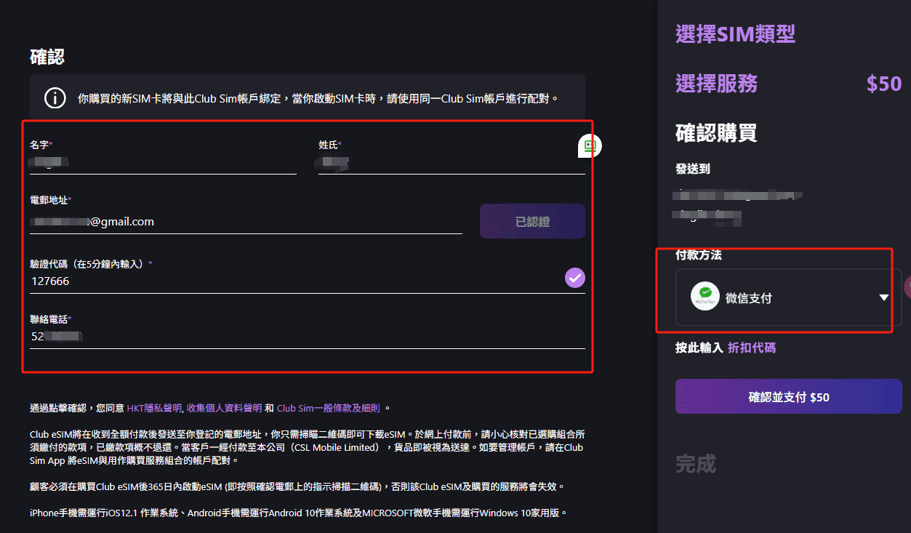Screen dimensions: 911x533
Task: Click the 聯絡電話 phone number field
Action: (x=307, y=337)
